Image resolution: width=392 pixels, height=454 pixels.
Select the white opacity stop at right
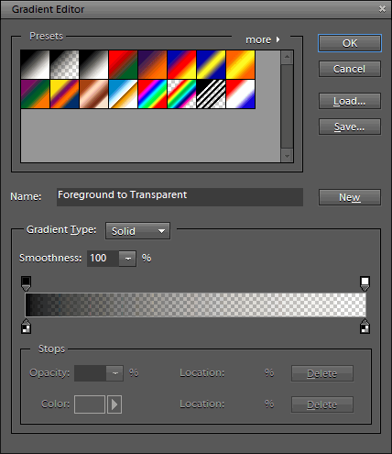pyautogui.click(x=365, y=283)
